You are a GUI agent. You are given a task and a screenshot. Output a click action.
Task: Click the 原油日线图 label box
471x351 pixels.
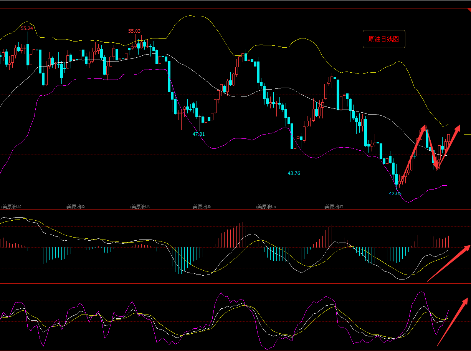click(384, 39)
